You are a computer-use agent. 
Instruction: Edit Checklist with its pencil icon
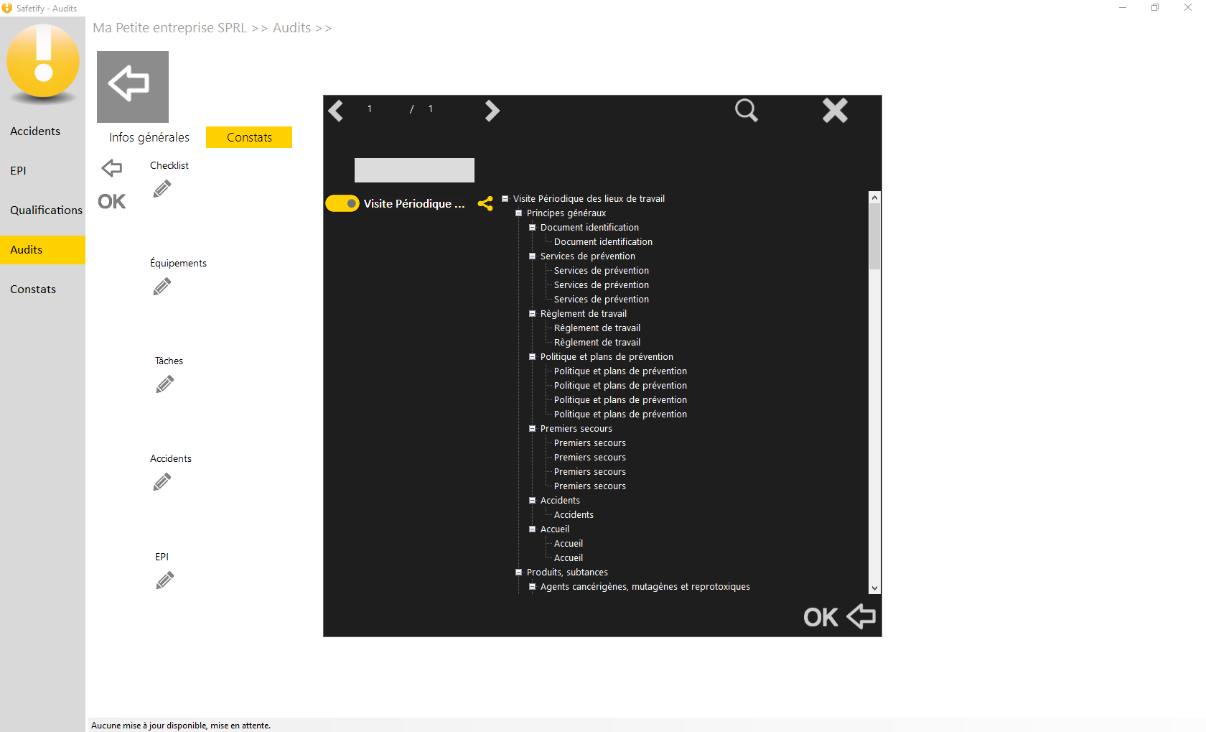pyautogui.click(x=162, y=189)
